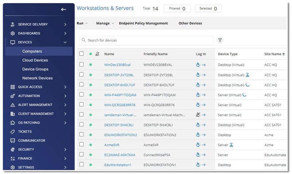Click loading spinner on WIN-P449P1TOQAM row
Viewport: 292px width, 174px height.
[x=244, y=95]
